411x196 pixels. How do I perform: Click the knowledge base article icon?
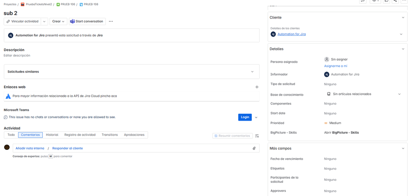[x=328, y=94]
